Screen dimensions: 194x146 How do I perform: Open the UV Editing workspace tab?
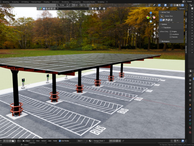point(25,2)
